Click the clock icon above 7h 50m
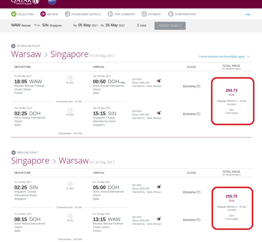 pos(70,110)
